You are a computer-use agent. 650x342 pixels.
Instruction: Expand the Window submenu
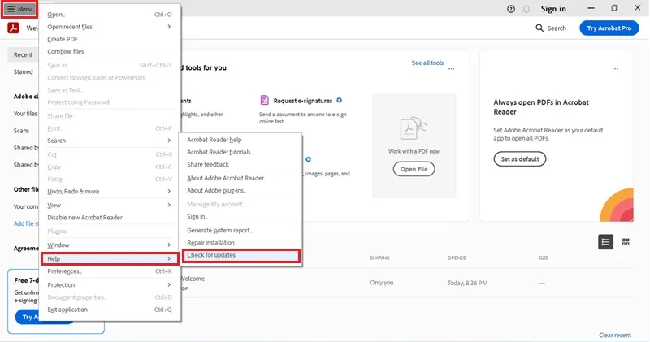pyautogui.click(x=169, y=245)
